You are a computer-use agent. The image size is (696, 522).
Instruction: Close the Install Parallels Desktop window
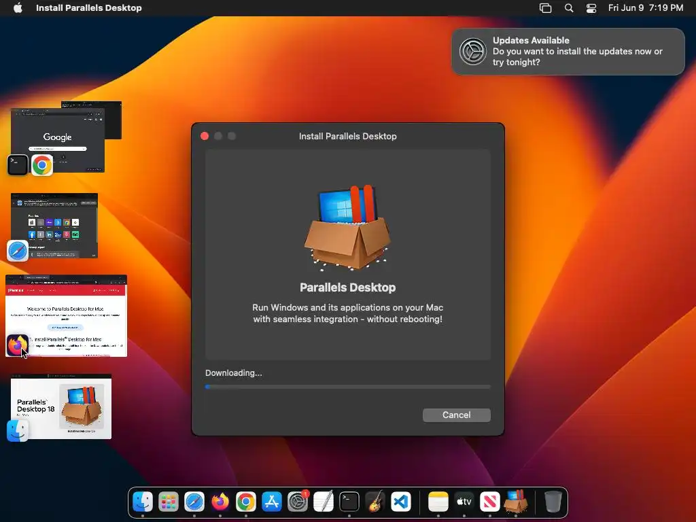click(205, 136)
